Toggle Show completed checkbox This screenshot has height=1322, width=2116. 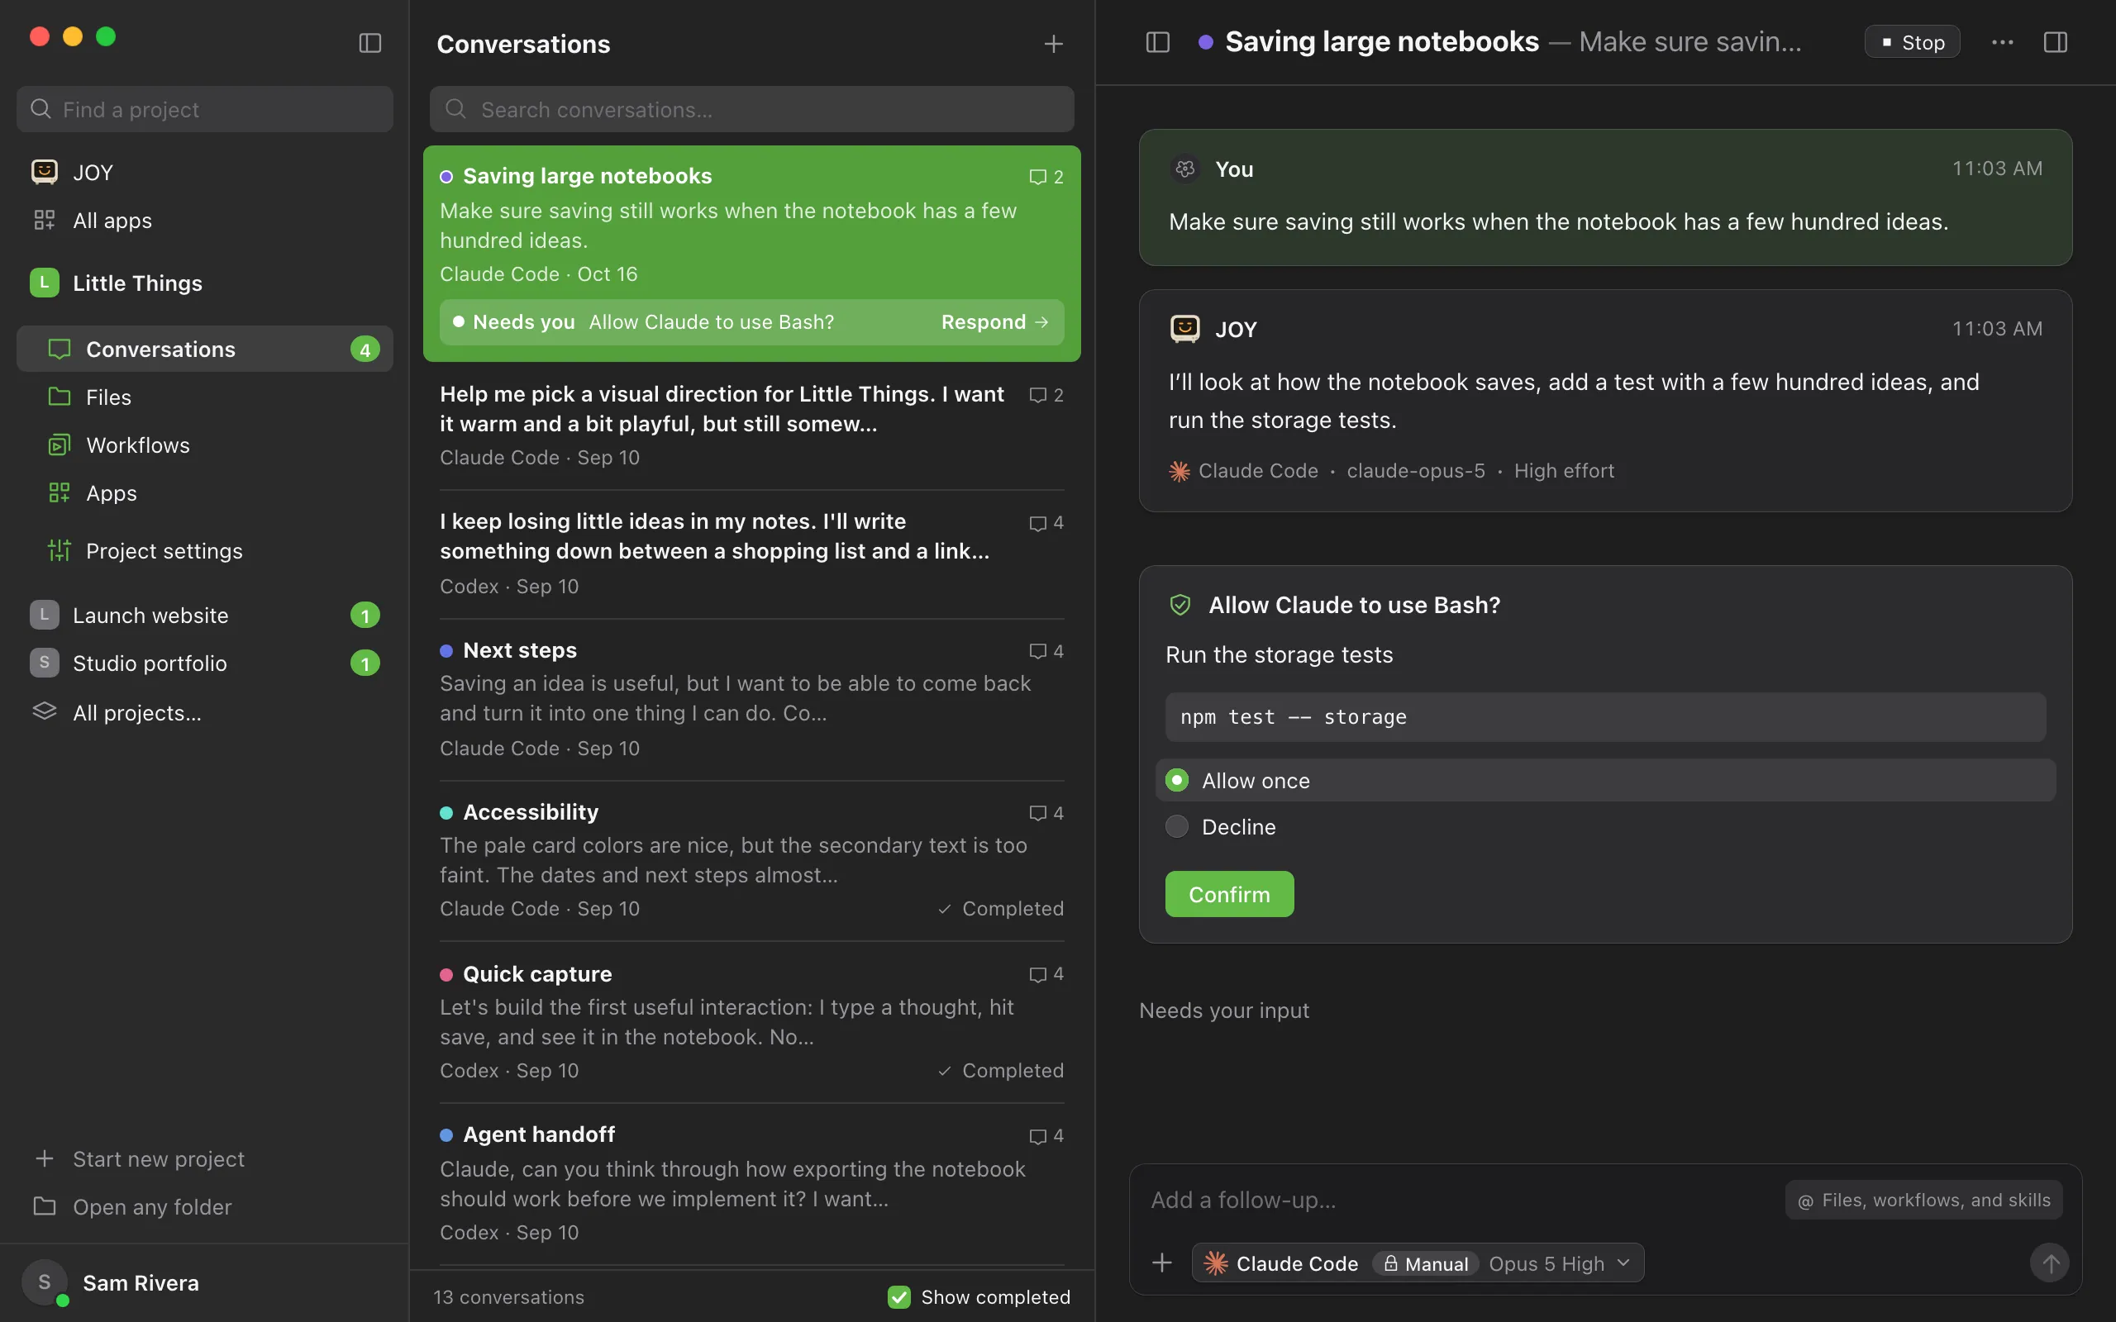[x=898, y=1296]
